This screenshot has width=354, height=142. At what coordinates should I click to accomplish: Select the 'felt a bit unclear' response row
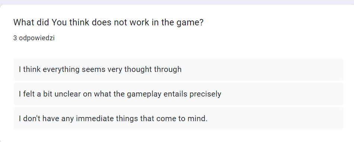coord(178,94)
